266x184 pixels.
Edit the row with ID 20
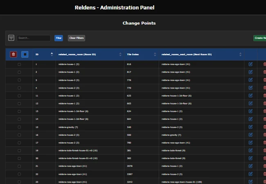tap(250, 158)
